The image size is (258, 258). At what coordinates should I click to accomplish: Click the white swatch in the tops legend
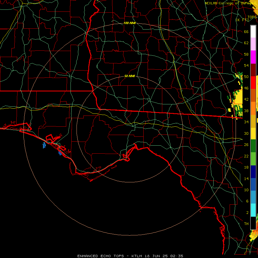[x=253, y=32]
